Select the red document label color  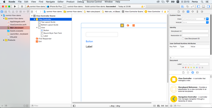186,68
